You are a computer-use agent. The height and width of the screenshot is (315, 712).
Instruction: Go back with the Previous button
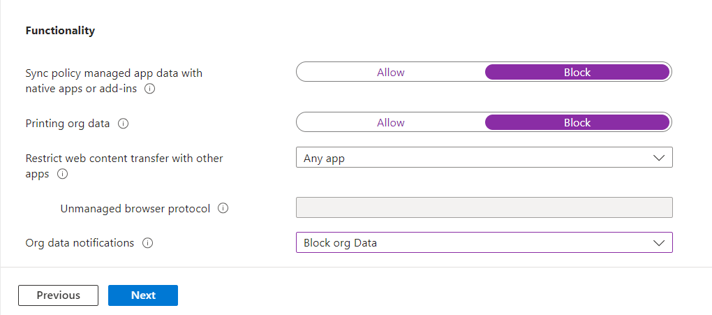coord(59,295)
